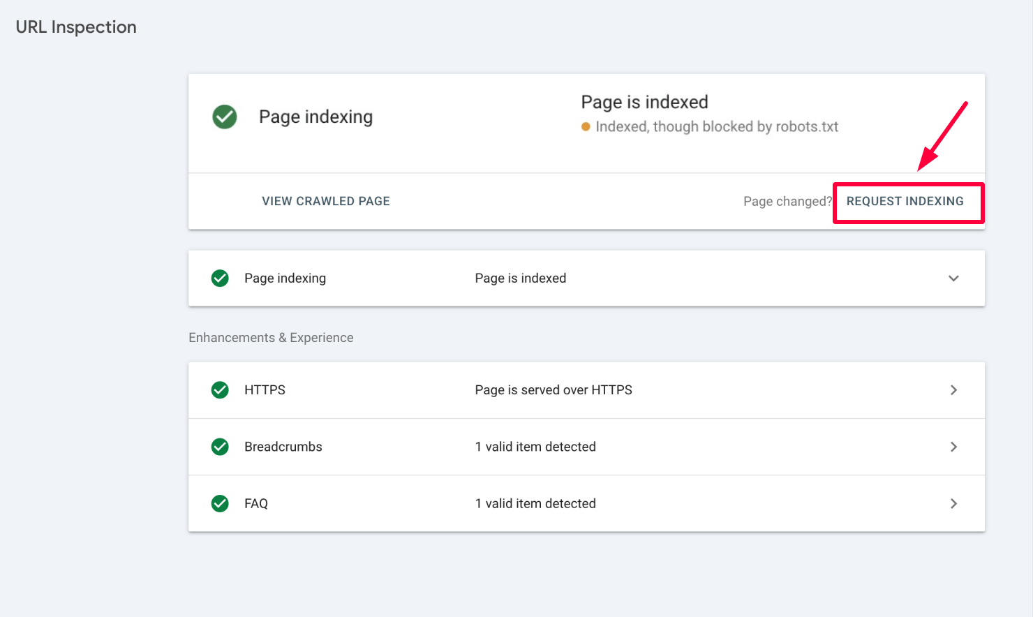
Task: Click the HTTPS row label
Action: coord(265,390)
